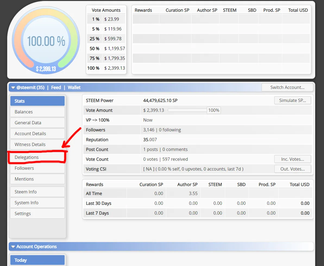
Task: Click the 50 % vote amount row
Action: point(106,48)
